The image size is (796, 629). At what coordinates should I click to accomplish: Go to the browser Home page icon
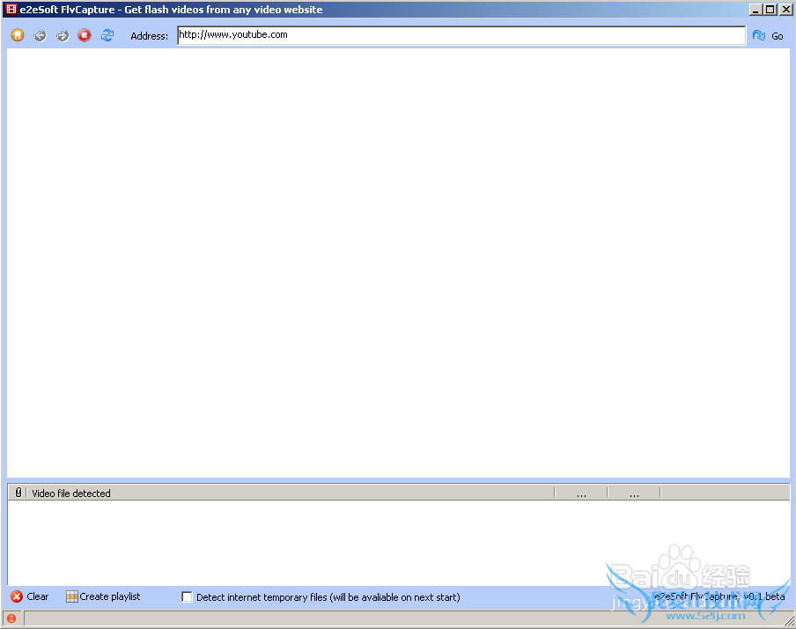[x=18, y=35]
